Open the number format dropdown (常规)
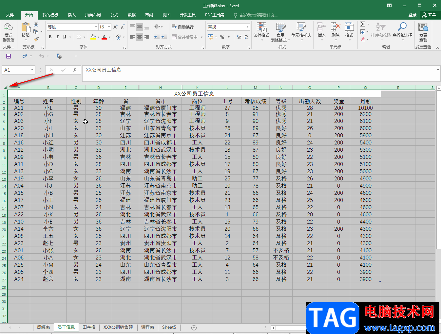 tap(248, 27)
